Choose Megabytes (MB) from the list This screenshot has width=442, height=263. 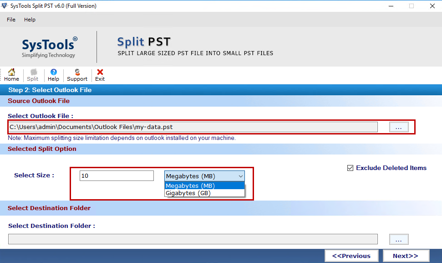click(x=204, y=186)
